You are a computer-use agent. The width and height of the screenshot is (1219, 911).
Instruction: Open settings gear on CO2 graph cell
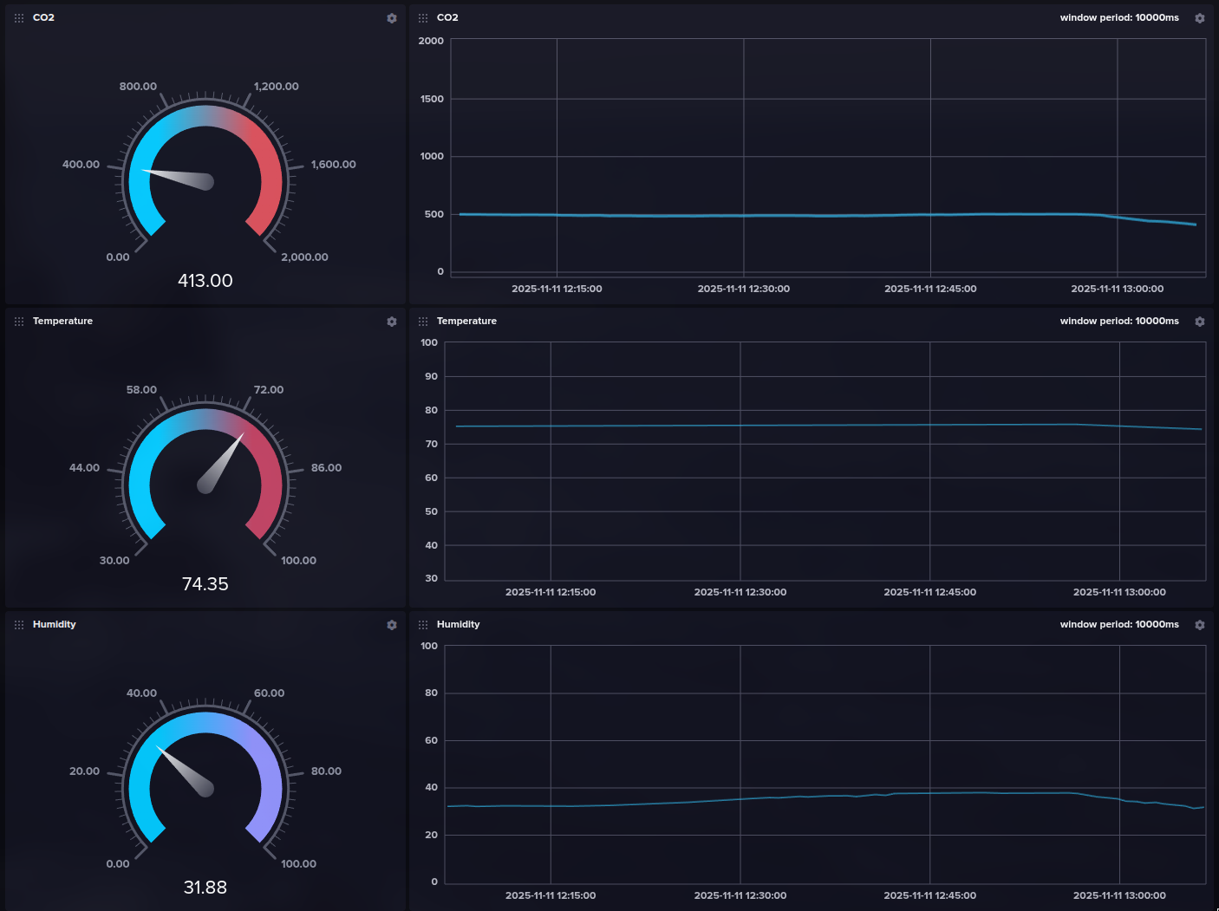point(1200,18)
